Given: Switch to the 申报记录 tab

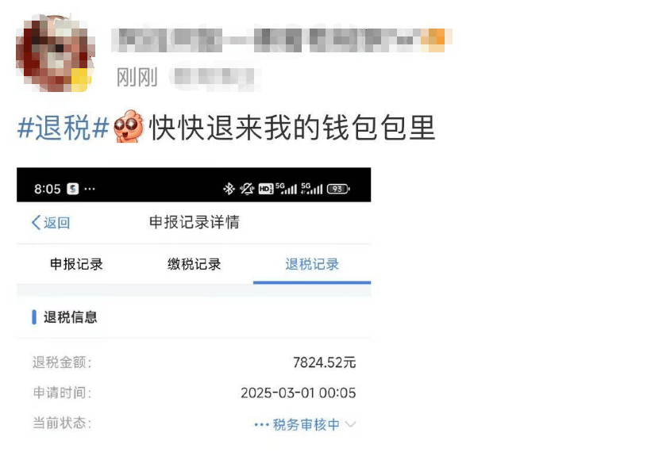Looking at the screenshot, I should click(x=76, y=264).
